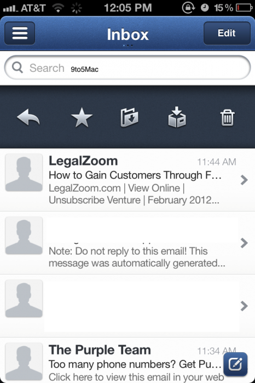Tap the reply arrow icon
Screen dimensions: 255x383
[28, 117]
